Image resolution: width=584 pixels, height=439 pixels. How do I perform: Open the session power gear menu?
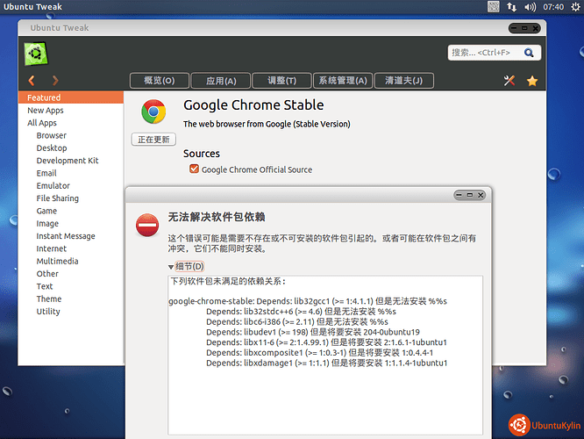point(575,7)
